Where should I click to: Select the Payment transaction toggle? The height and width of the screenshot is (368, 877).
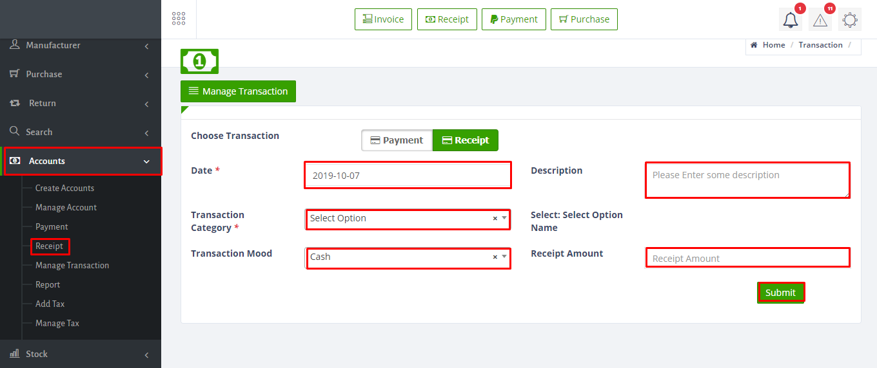point(397,140)
